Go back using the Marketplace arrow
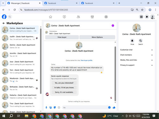Viewport: 159px width, 119px height. pyautogui.click(x=4, y=23)
